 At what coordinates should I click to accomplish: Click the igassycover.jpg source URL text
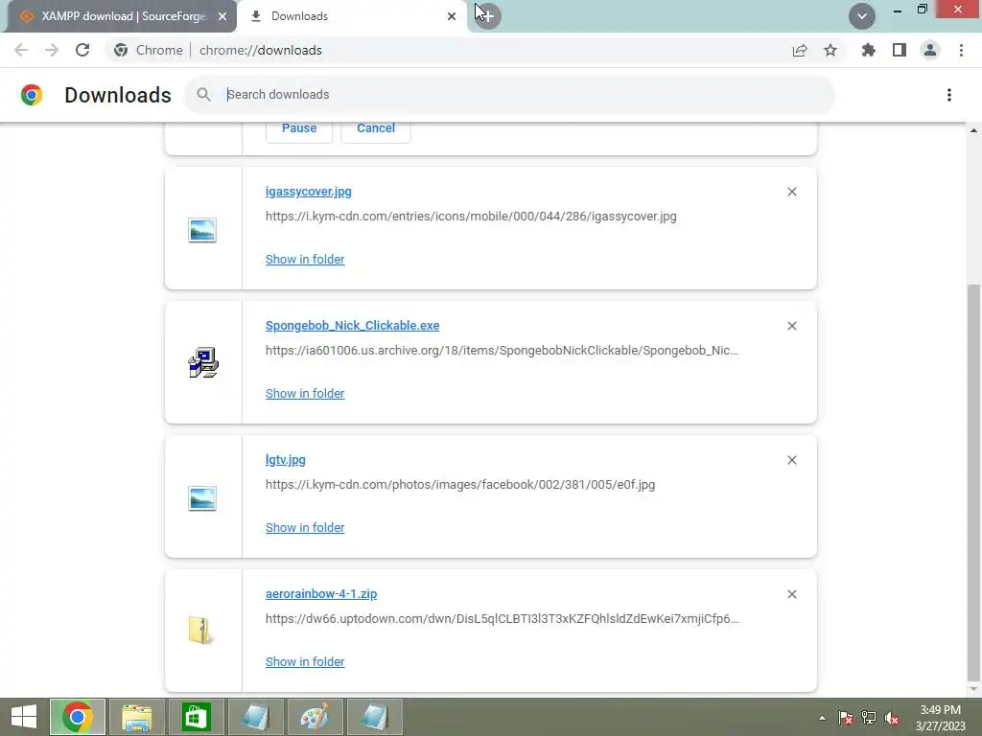[471, 217]
